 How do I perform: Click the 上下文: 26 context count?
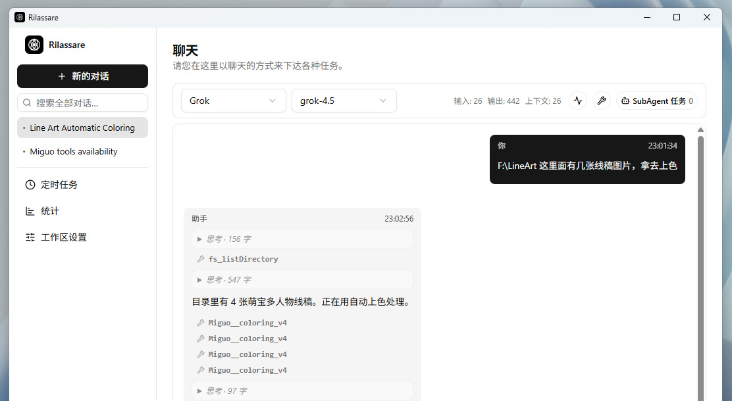tap(543, 101)
